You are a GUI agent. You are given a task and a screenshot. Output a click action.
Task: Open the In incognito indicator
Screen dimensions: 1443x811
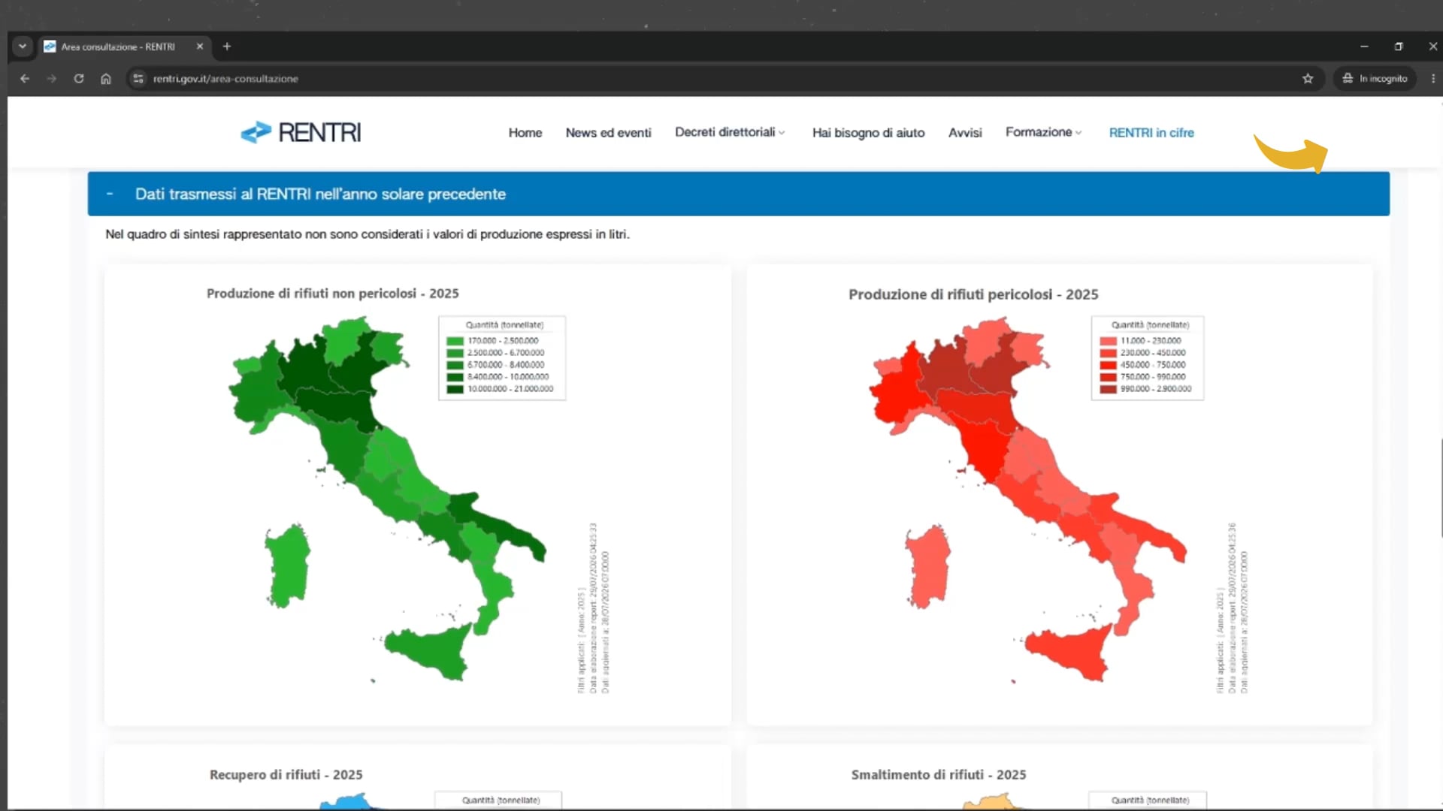(x=1375, y=78)
